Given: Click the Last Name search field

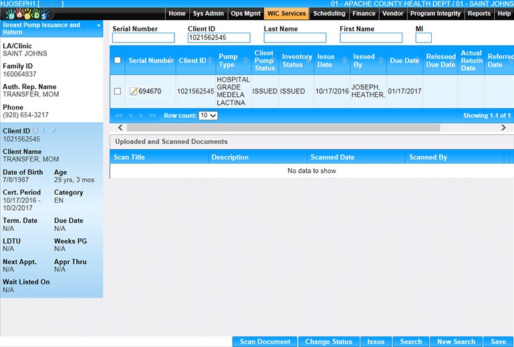Looking at the screenshot, I should pyautogui.click(x=295, y=38).
